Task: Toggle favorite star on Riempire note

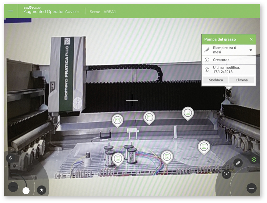Action: click(251, 50)
